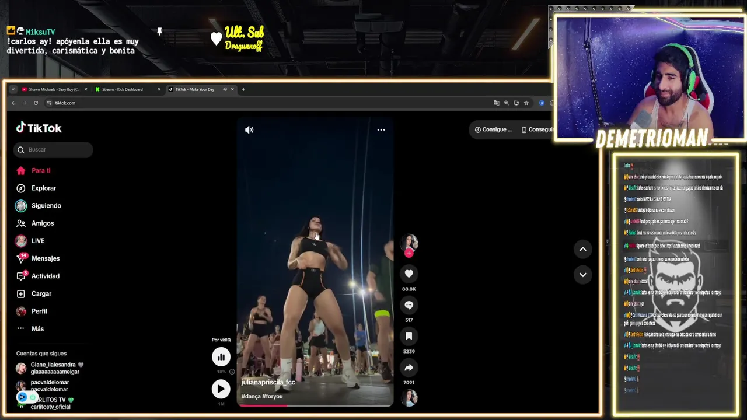Follow creator with red plus badge

409,253
